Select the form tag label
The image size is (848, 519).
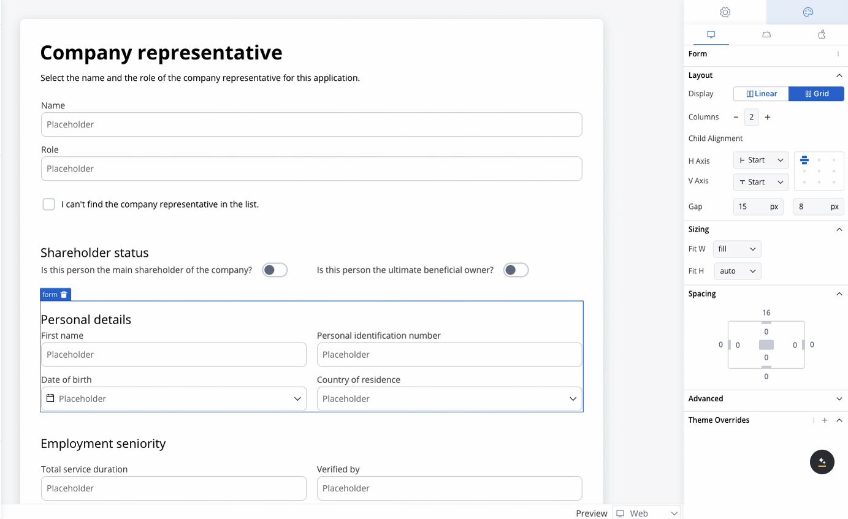click(50, 295)
